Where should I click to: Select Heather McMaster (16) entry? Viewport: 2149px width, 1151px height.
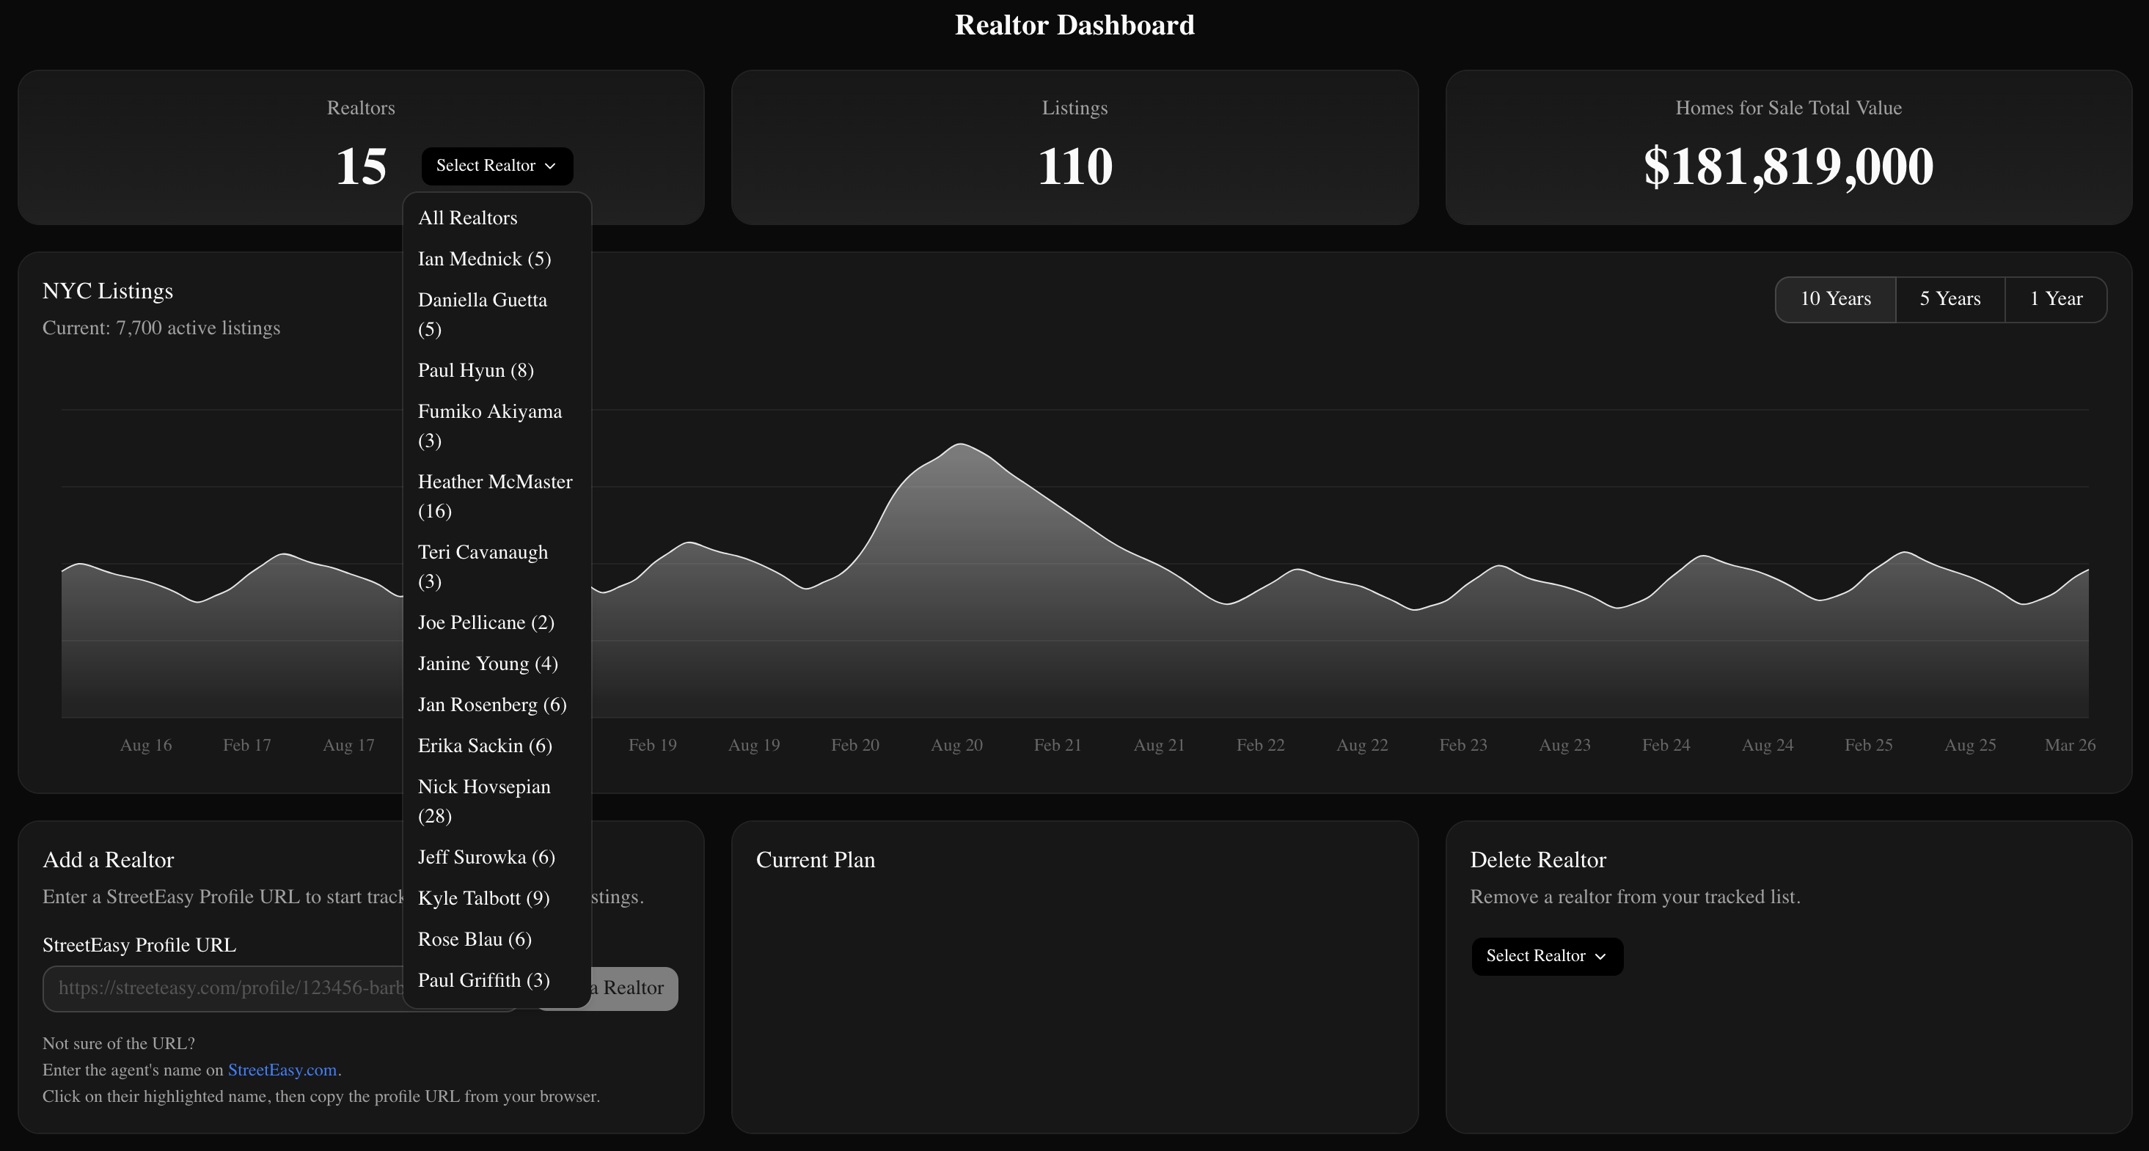pos(497,496)
